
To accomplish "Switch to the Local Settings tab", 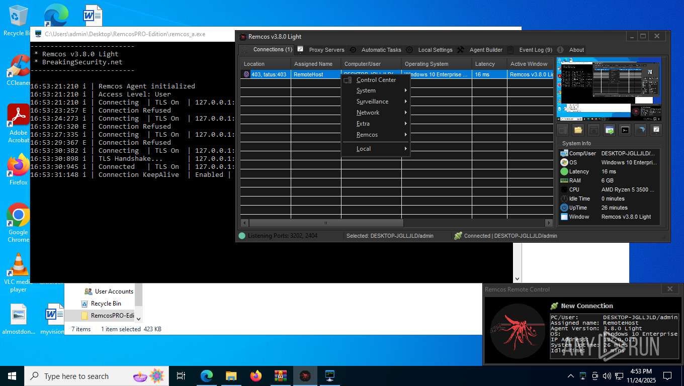I will (430, 50).
